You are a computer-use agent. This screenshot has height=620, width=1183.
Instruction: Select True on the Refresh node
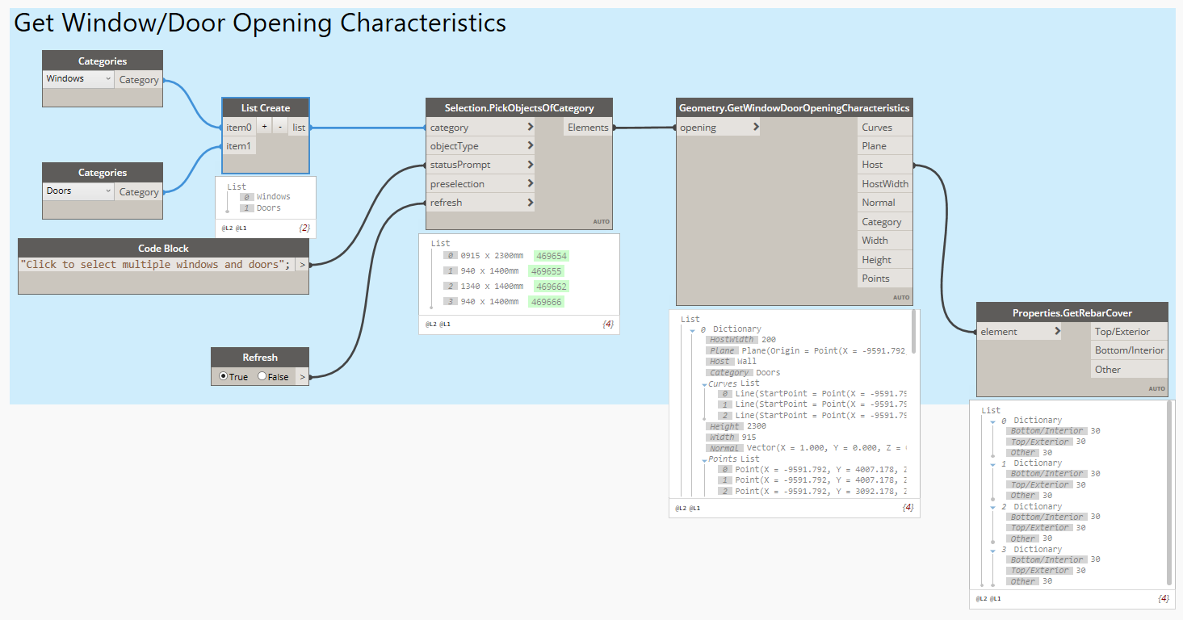[x=224, y=376]
